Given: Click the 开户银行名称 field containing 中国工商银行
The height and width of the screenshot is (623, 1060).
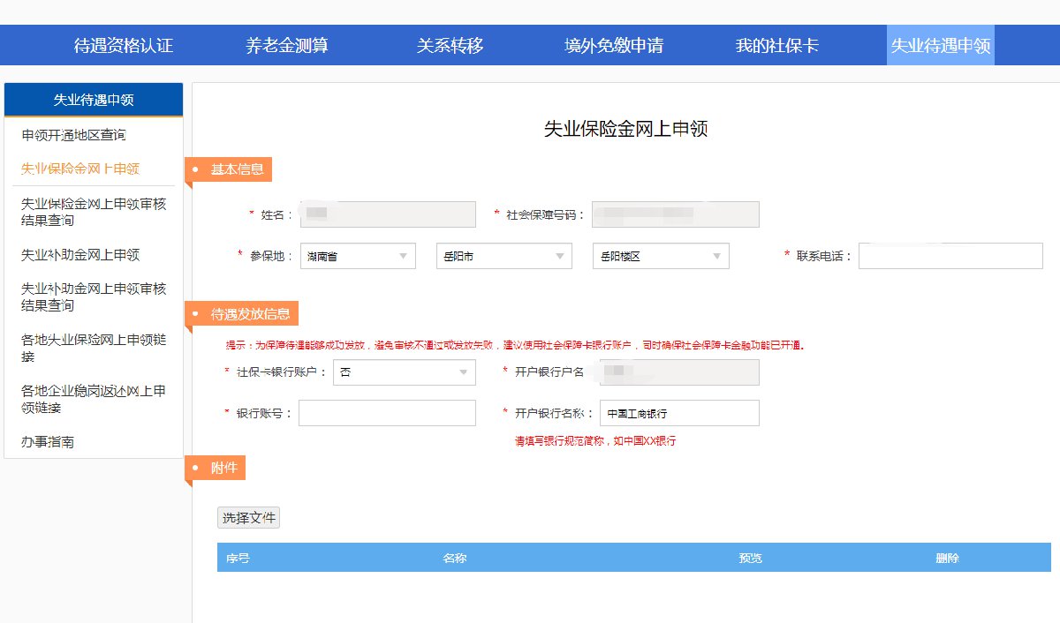Looking at the screenshot, I should (678, 413).
